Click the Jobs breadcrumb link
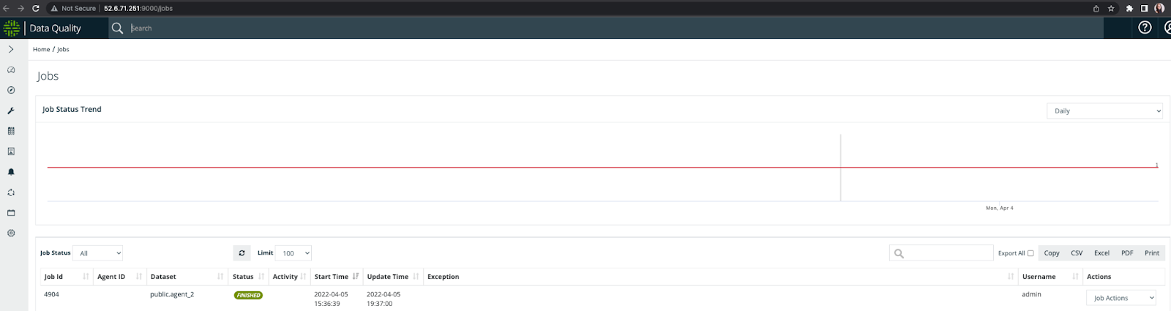Image resolution: width=1171 pixels, height=311 pixels. tap(63, 50)
